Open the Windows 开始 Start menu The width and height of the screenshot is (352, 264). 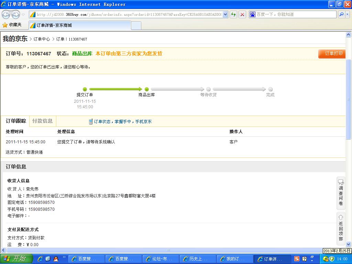(16, 259)
